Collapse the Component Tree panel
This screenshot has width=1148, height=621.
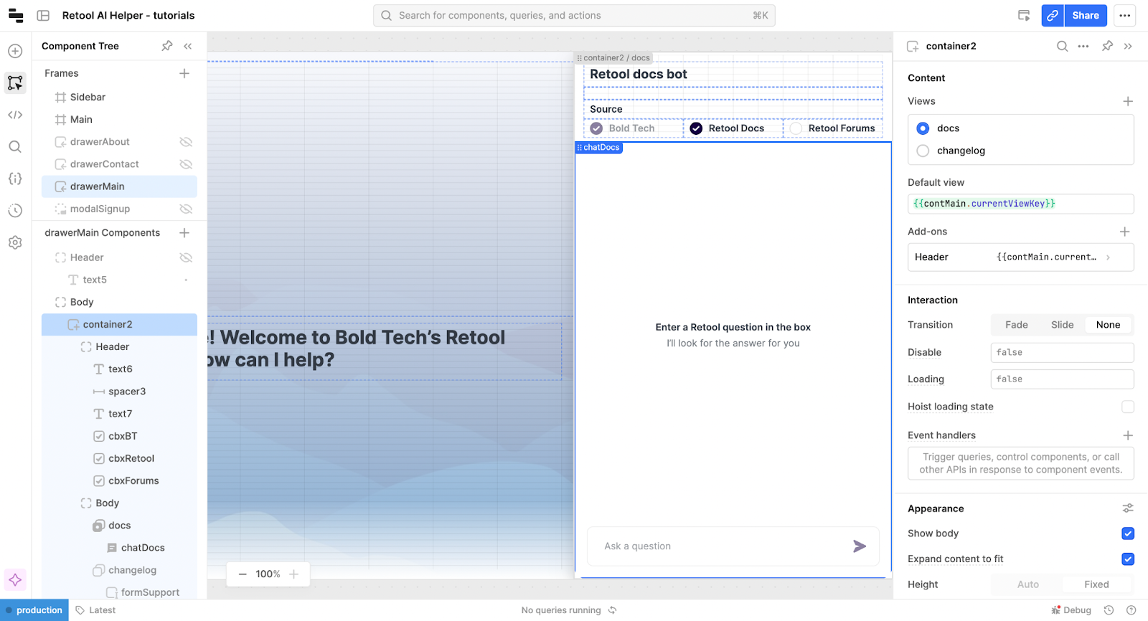(188, 46)
